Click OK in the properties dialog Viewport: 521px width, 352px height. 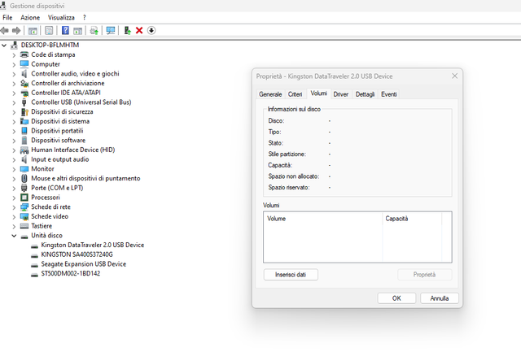coord(396,298)
